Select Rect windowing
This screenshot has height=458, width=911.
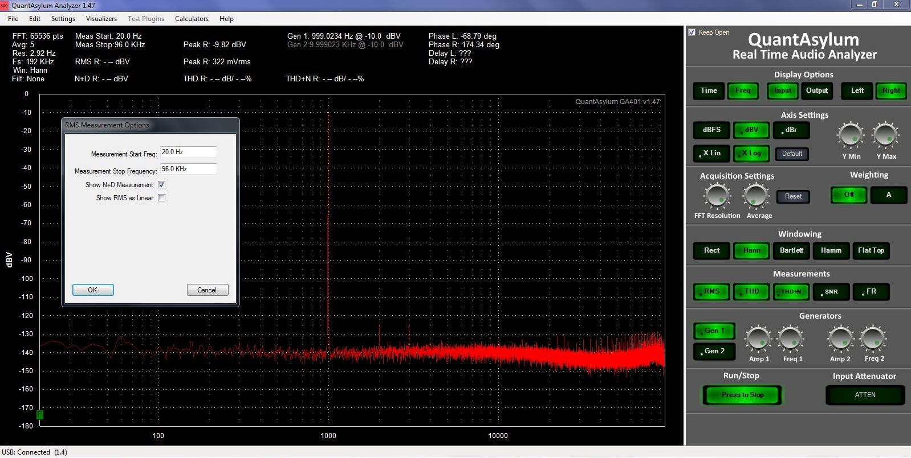(711, 251)
